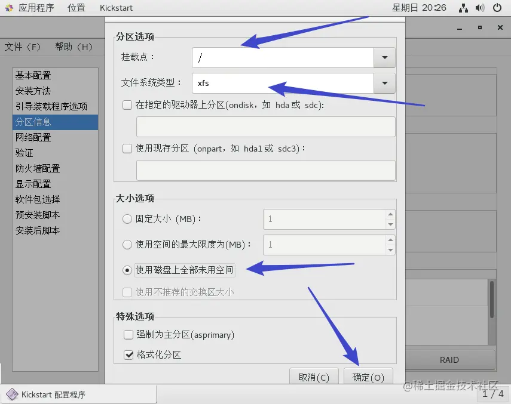Screen dimensions: 511x404
Task: Select 使用磁盘上全部未用空间 radio button
Action: coord(127,270)
